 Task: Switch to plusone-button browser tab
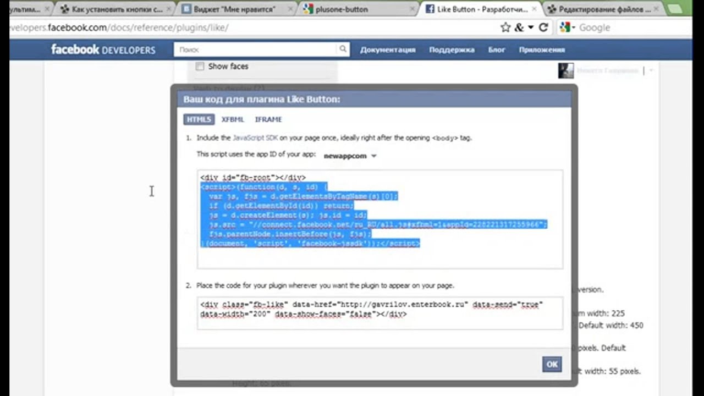tap(358, 9)
